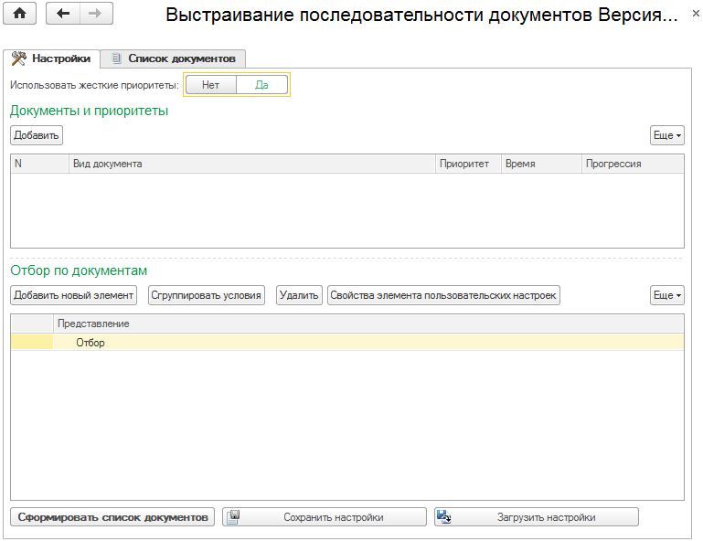This screenshot has width=703, height=541.
Task: Set strict priorities toggle to Да
Action: click(261, 84)
